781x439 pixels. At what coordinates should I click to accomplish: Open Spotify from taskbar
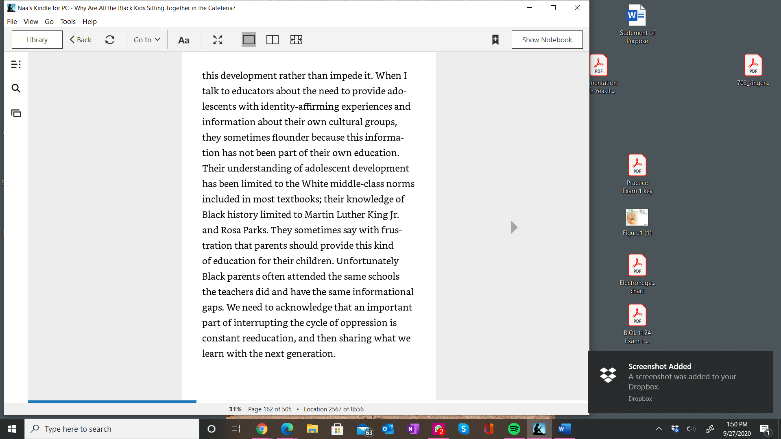point(514,429)
